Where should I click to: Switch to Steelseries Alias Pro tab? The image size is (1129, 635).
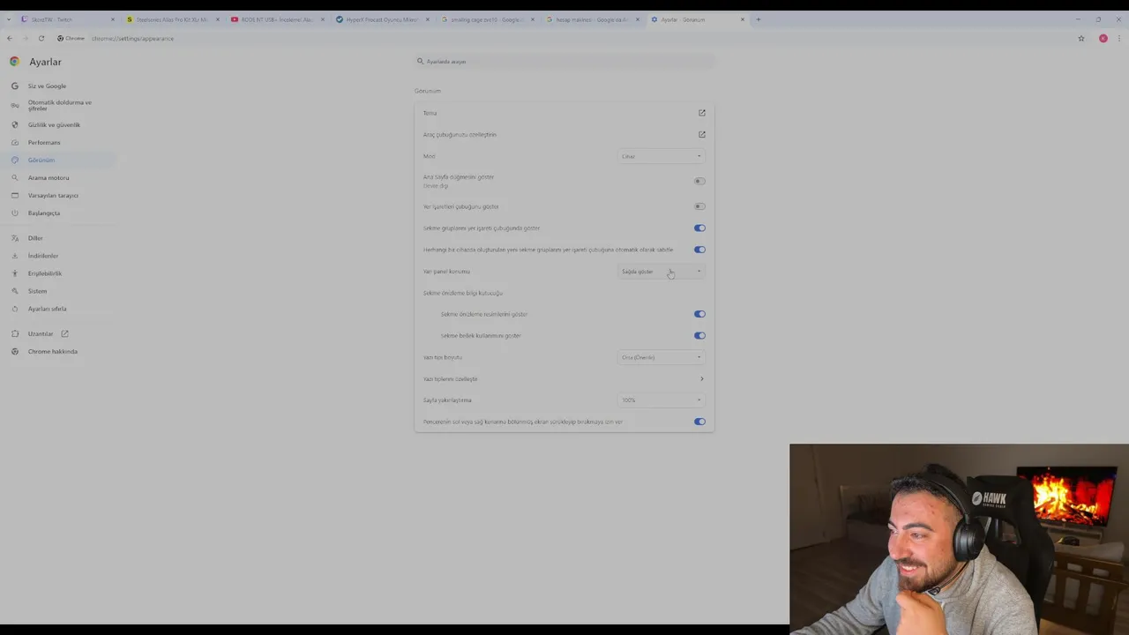172,19
